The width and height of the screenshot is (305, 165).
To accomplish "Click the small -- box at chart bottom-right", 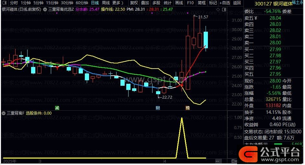I will (x=217, y=161).
